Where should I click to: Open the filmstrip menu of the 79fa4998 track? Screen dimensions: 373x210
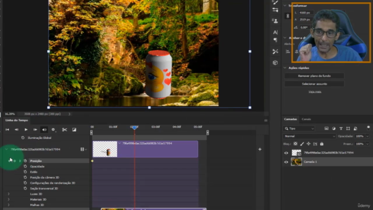(83, 149)
